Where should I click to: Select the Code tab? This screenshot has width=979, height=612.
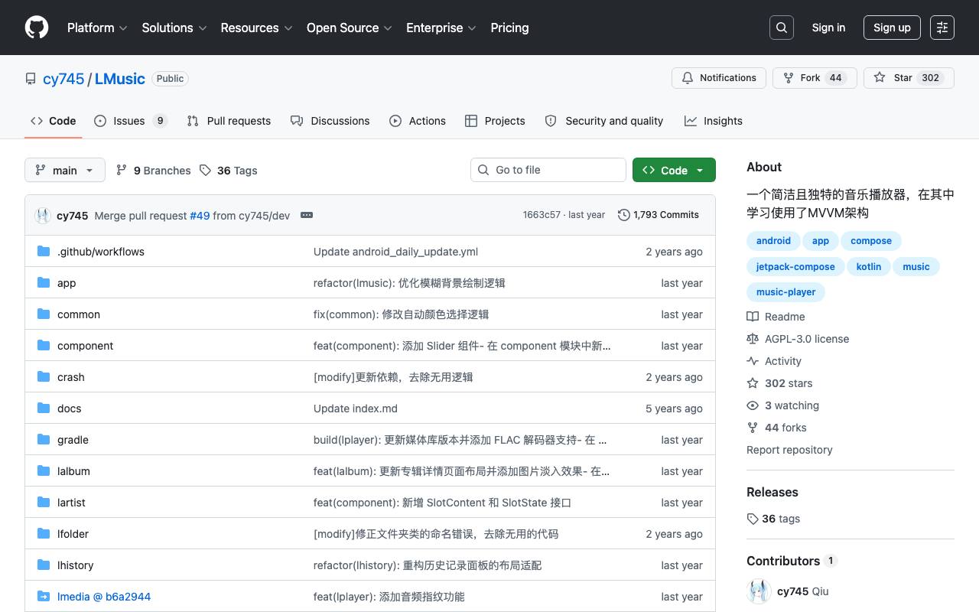tap(54, 121)
